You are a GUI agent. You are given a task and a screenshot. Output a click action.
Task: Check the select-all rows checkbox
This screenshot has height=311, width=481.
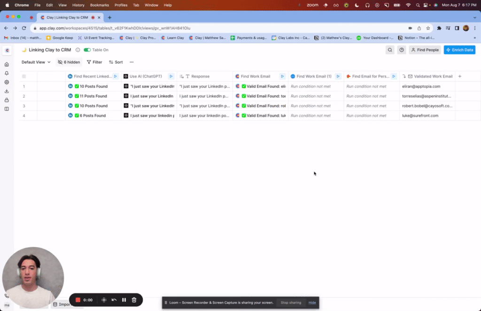tap(24, 76)
